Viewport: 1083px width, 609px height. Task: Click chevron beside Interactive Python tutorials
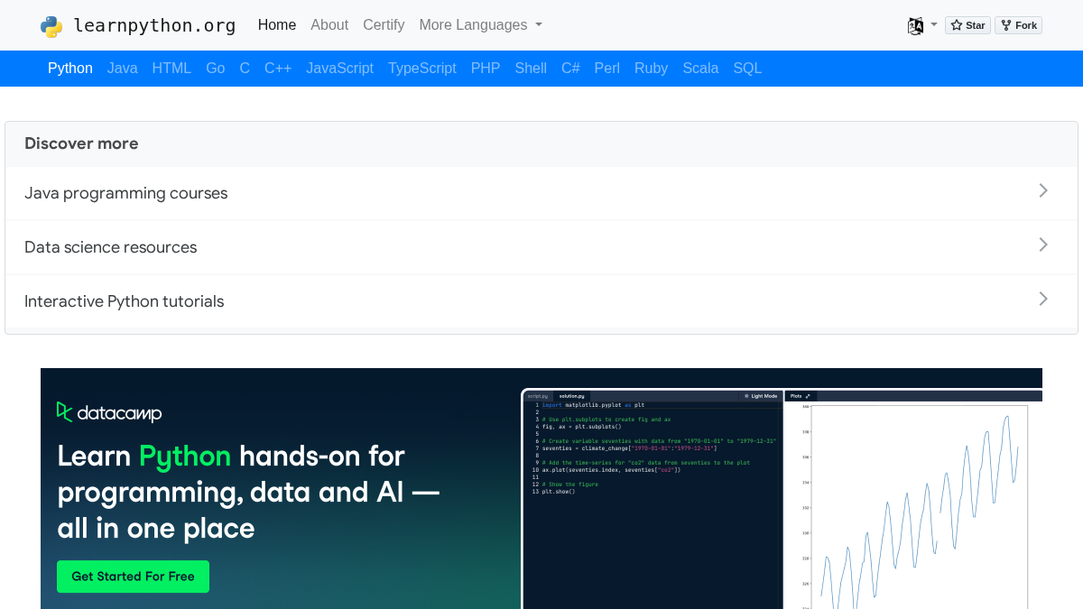click(x=1043, y=299)
